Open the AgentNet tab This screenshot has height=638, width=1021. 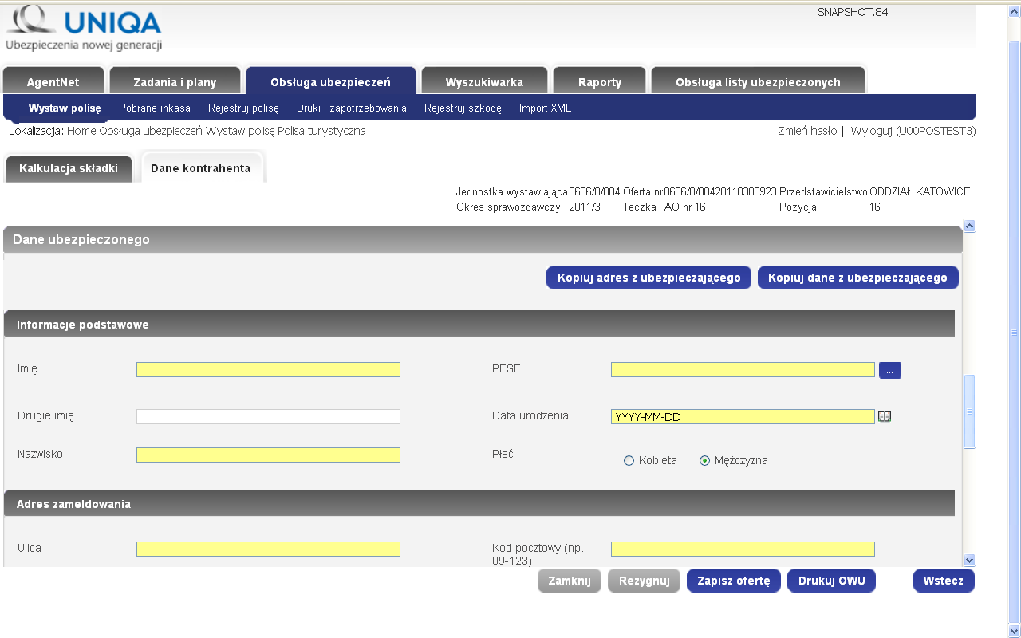point(53,81)
